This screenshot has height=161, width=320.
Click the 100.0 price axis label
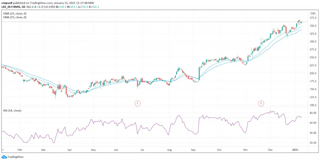[313, 105]
